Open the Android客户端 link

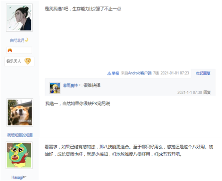coord(140,73)
